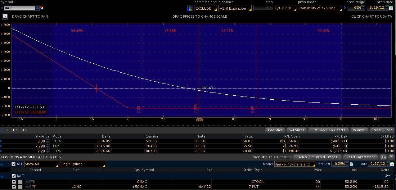
Task: Click the 7.20 slice stock price stepper
Action: coord(48,151)
